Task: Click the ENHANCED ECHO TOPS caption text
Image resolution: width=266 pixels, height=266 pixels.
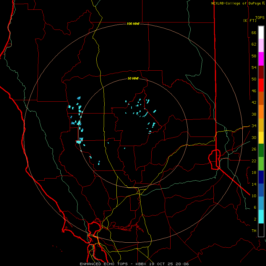Action: click(105, 264)
